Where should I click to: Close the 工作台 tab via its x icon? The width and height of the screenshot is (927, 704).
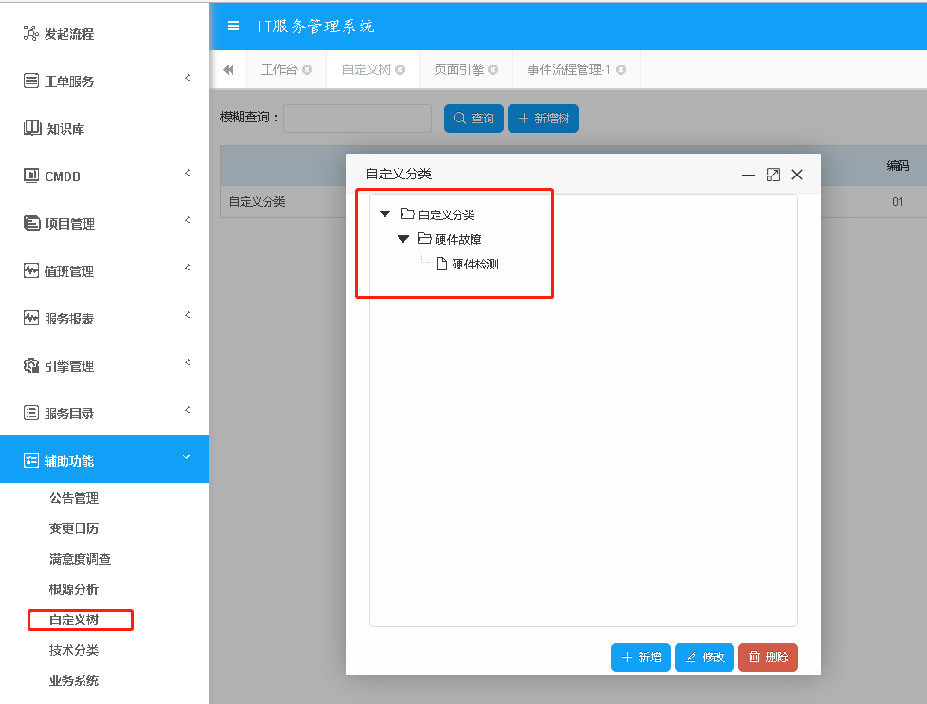click(306, 70)
